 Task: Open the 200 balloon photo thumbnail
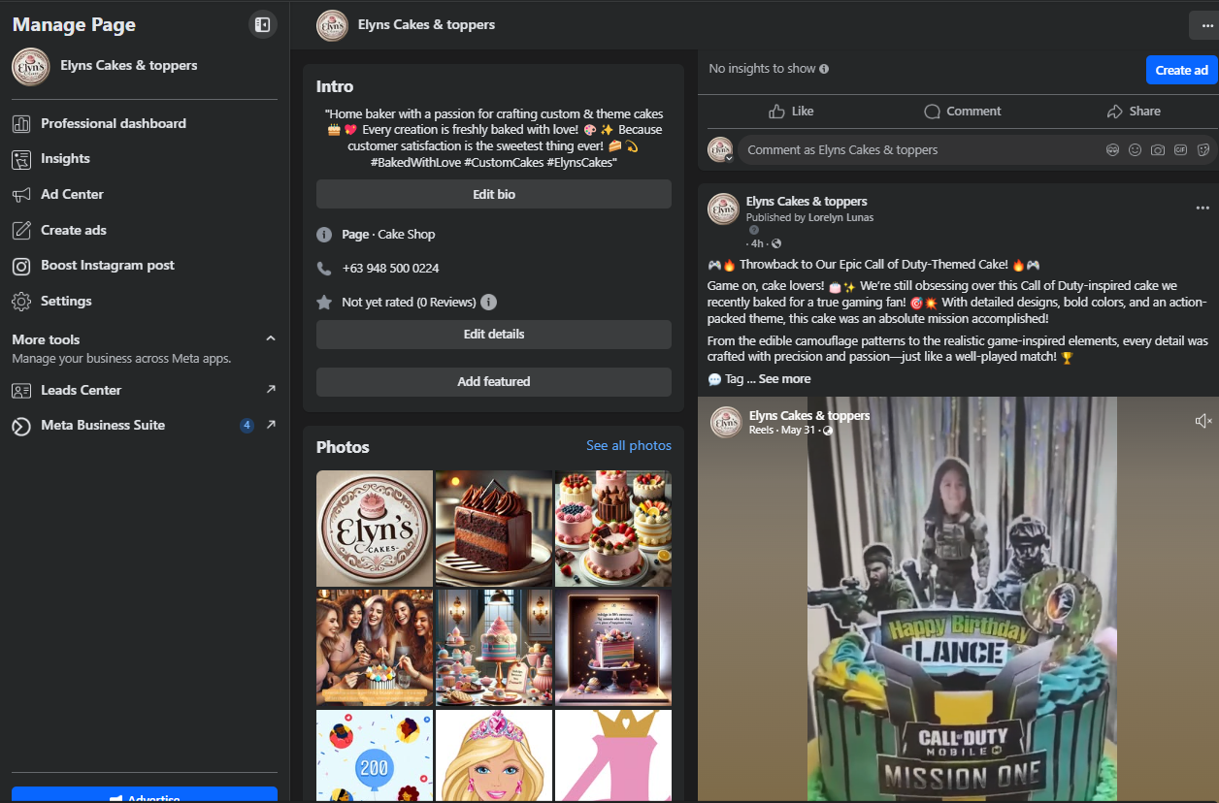pyautogui.click(x=375, y=755)
